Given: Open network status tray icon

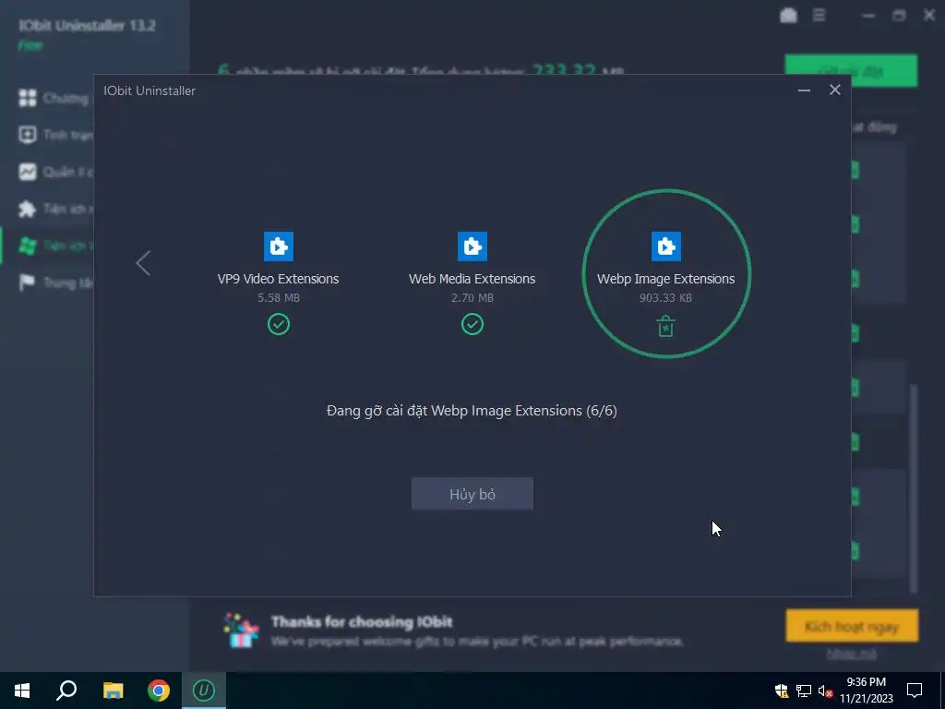Looking at the screenshot, I should [804, 691].
